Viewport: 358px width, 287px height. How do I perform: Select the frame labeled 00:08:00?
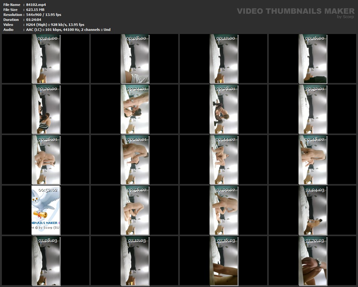[135, 59]
